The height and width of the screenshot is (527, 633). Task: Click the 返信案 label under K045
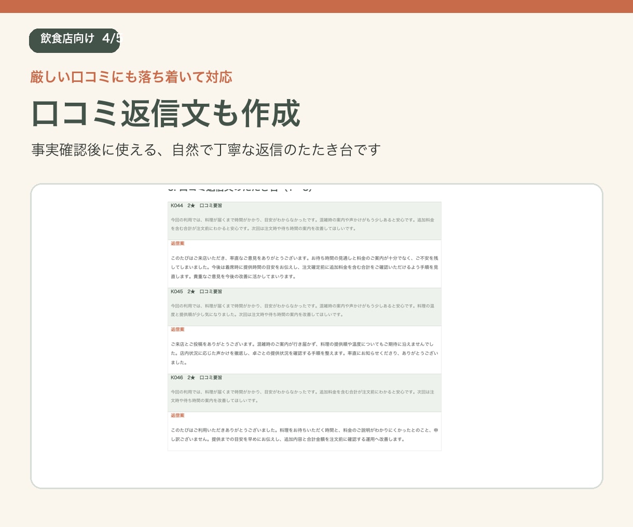[177, 329]
